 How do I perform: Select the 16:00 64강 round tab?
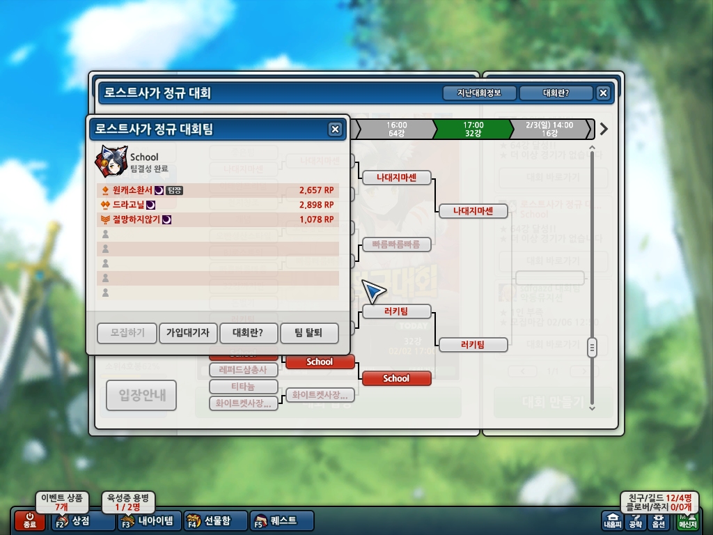coord(396,129)
